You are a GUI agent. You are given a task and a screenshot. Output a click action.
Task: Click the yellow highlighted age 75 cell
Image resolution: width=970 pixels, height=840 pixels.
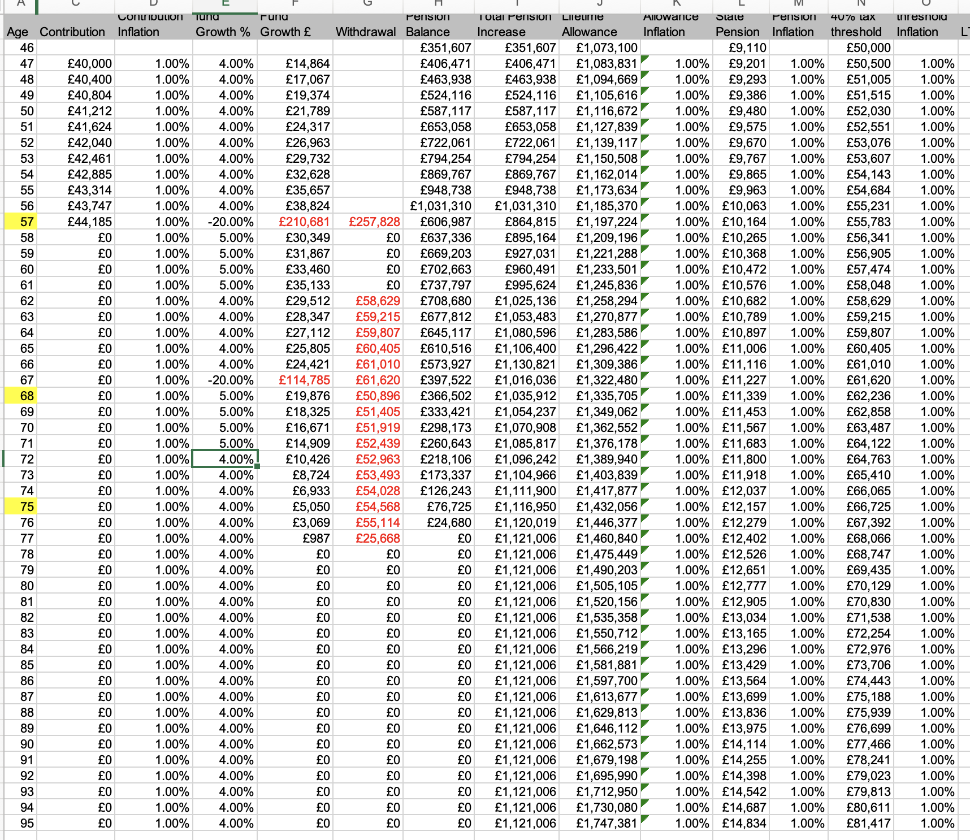click(x=20, y=506)
